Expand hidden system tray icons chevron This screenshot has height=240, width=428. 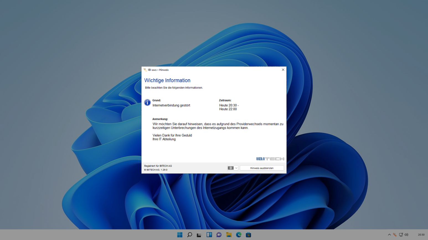coord(389,235)
